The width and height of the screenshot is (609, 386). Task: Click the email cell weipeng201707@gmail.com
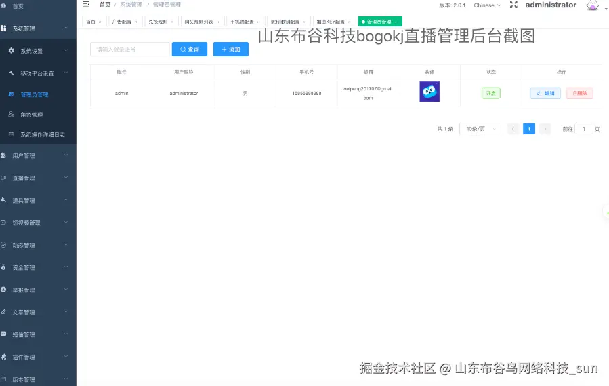tap(369, 94)
